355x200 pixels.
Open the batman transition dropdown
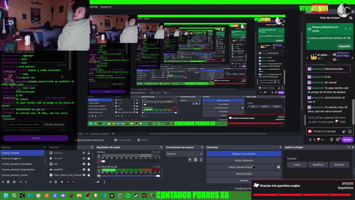(184, 154)
